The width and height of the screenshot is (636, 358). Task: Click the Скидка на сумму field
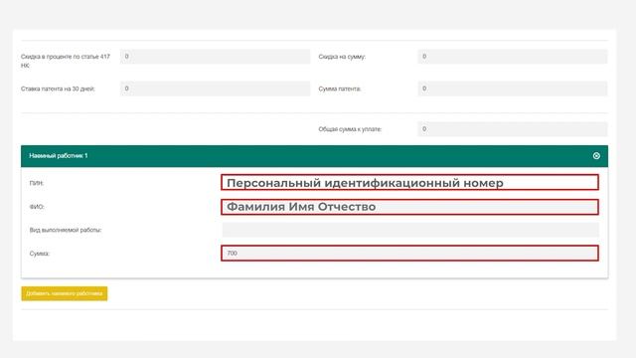(x=513, y=57)
